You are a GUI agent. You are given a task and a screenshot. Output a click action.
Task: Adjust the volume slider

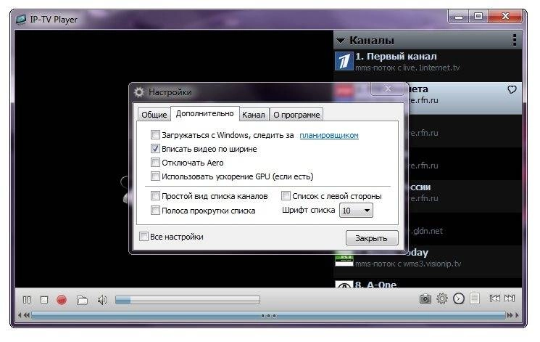[x=187, y=300]
